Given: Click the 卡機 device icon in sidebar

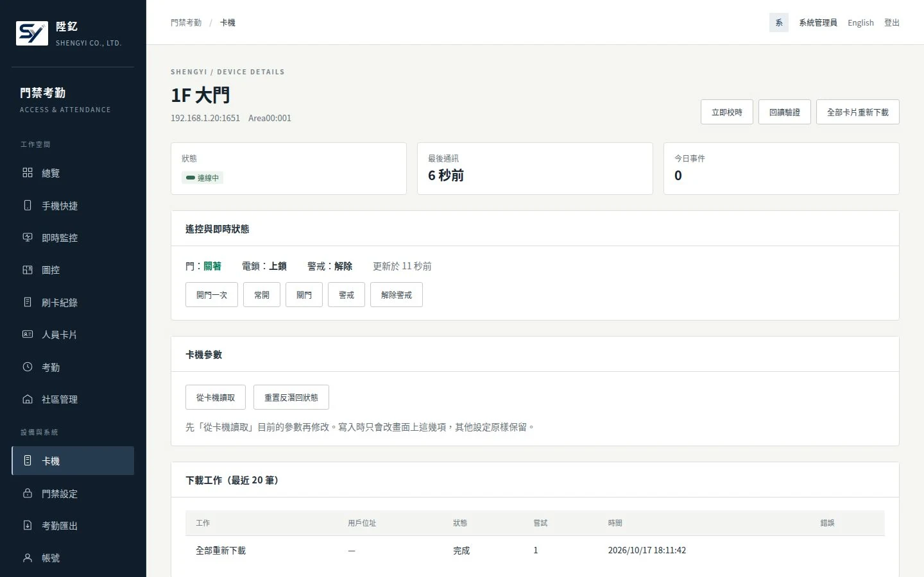Looking at the screenshot, I should click(28, 460).
